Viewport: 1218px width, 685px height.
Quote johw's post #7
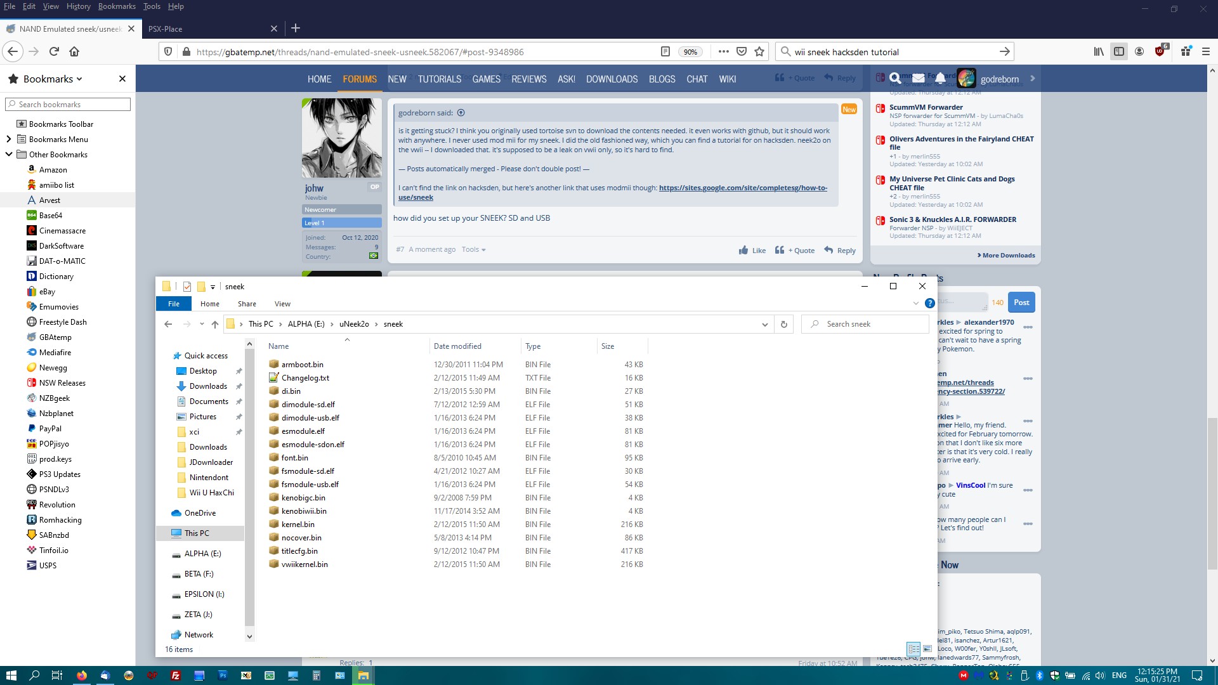[x=795, y=251]
